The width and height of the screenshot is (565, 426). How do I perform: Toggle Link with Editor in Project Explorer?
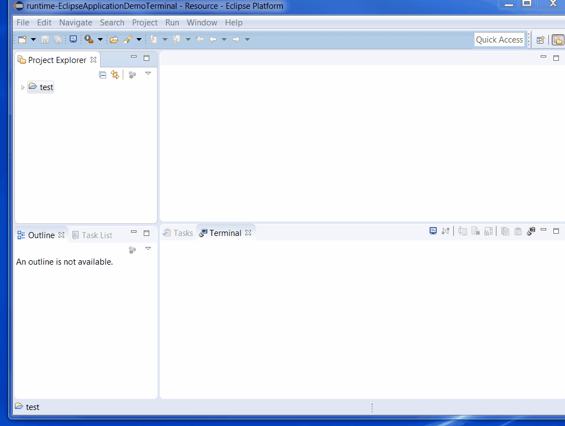115,75
